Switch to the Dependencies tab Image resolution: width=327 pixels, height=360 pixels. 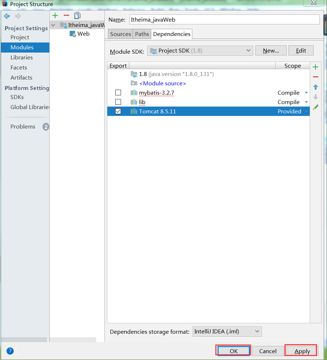[172, 34]
